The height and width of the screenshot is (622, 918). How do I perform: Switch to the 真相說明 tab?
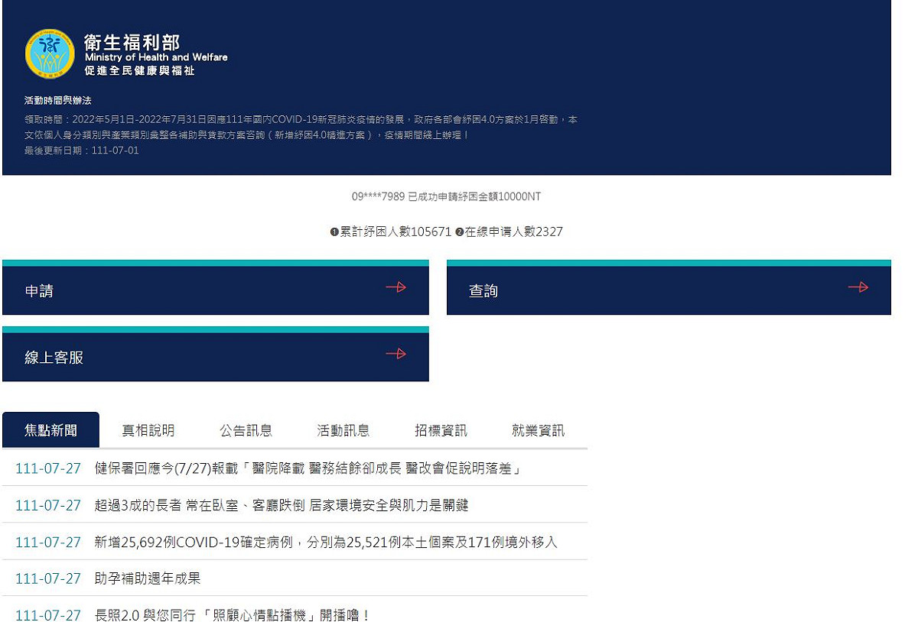coord(148,430)
